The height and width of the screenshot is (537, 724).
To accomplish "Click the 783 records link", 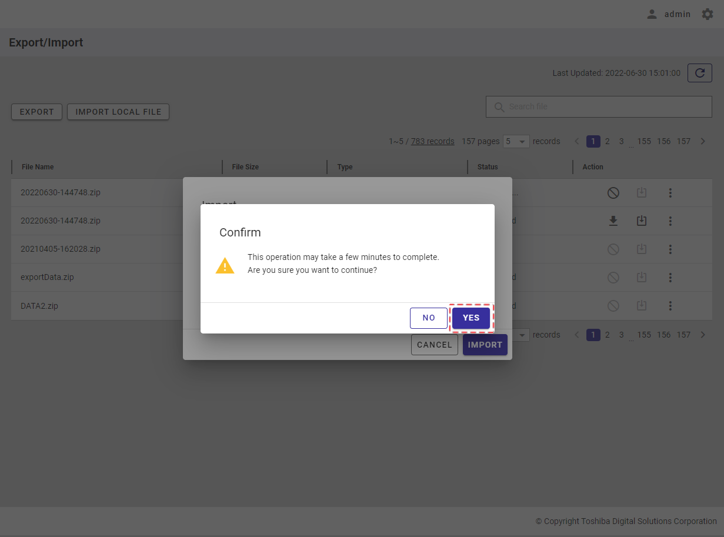I will point(432,141).
